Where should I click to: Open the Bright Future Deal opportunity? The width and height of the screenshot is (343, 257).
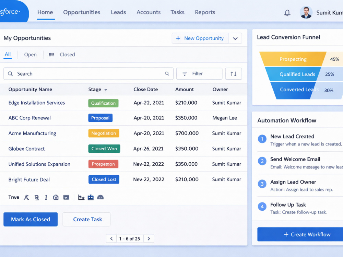point(29,179)
